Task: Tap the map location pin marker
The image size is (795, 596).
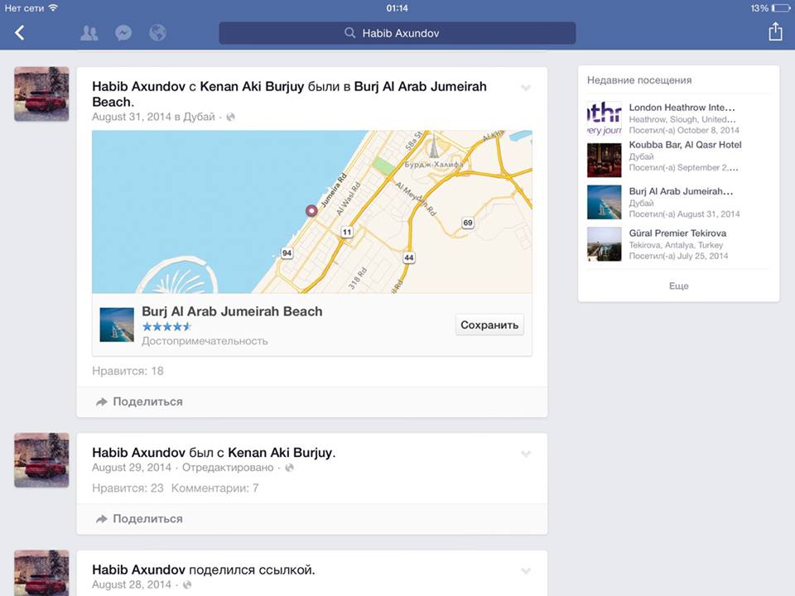Action: pos(311,210)
